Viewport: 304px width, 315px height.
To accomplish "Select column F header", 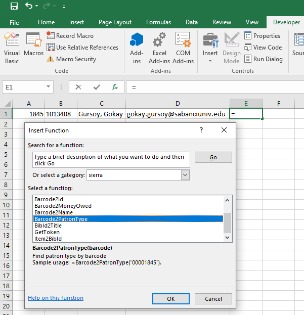I will pyautogui.click(x=279, y=103).
